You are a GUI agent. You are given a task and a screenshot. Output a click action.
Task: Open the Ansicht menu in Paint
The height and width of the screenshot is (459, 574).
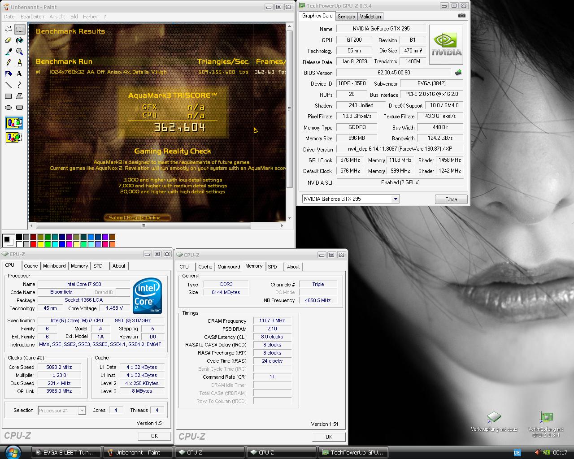click(x=57, y=17)
